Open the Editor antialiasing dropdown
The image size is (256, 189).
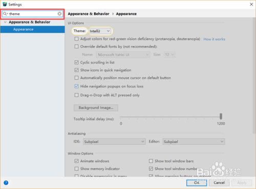point(194,141)
